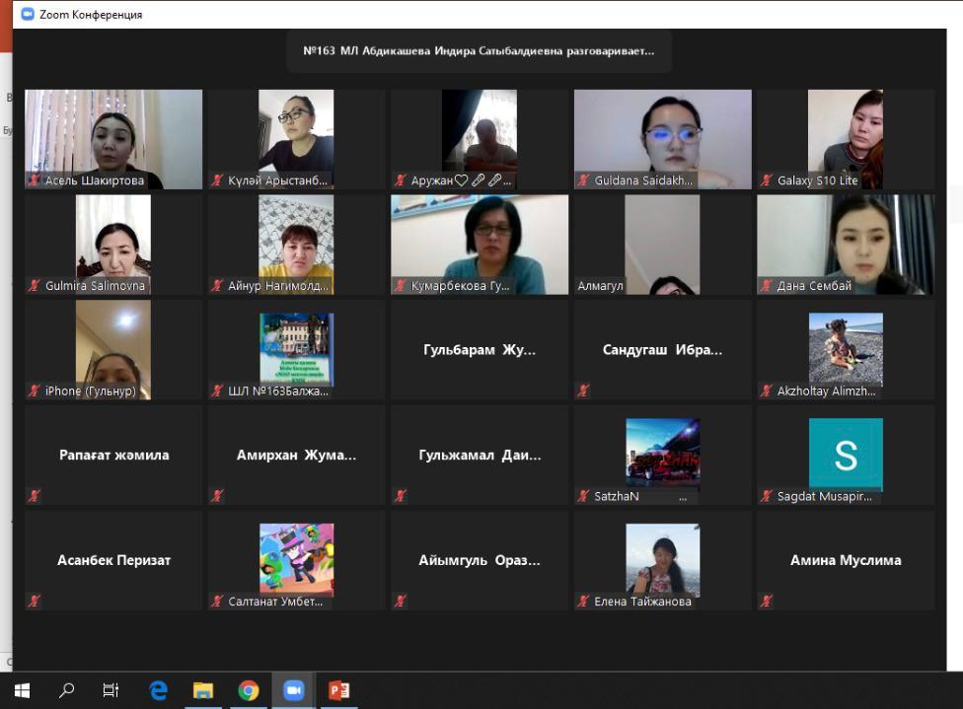Select Gulmira Salimovna video tile

pyautogui.click(x=113, y=244)
